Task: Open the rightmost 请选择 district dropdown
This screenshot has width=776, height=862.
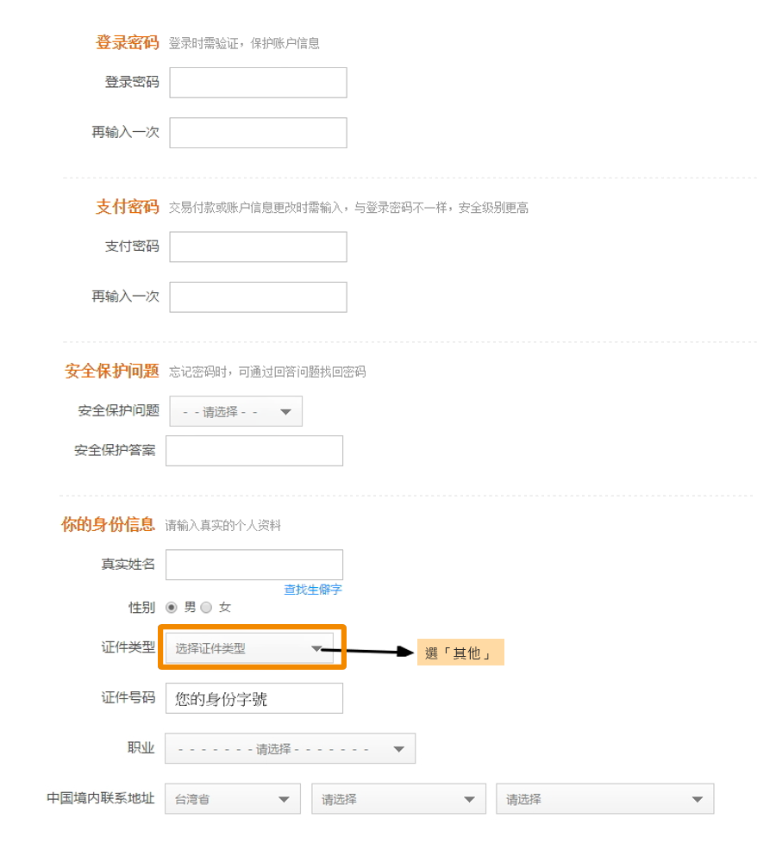Action: 605,799
